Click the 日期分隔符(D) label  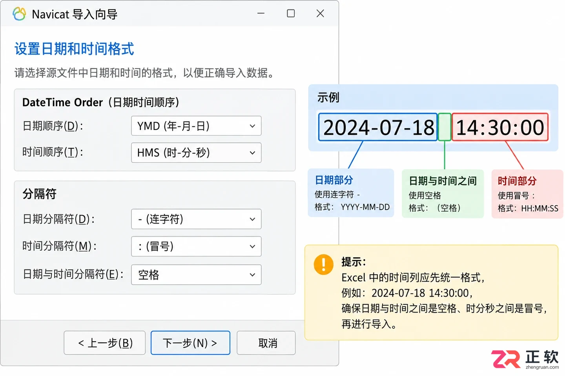[58, 219]
